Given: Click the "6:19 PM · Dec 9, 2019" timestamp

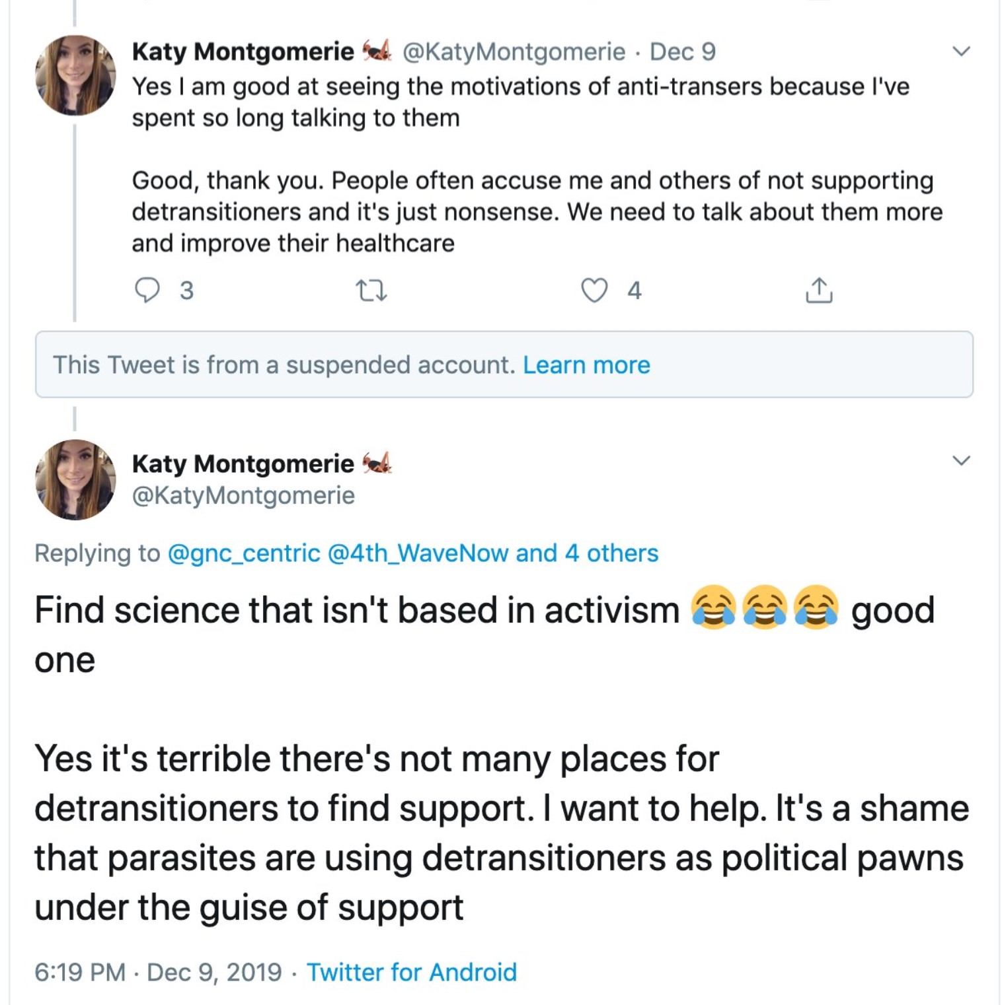Looking at the screenshot, I should (x=158, y=972).
